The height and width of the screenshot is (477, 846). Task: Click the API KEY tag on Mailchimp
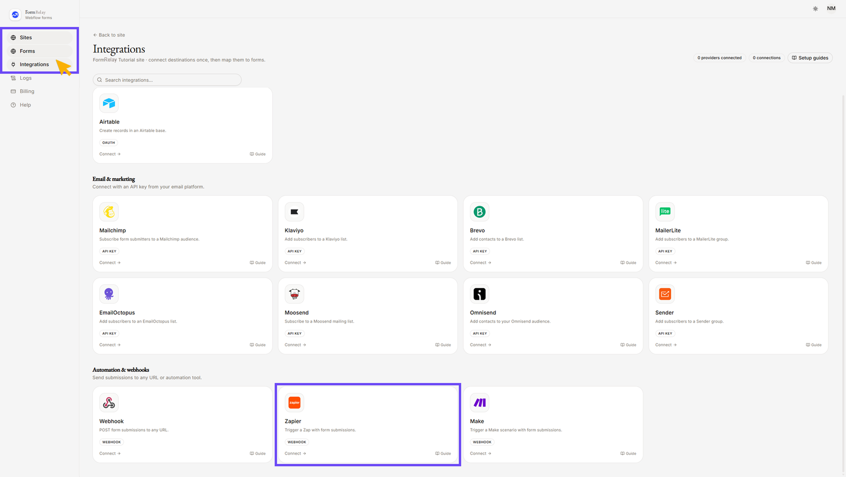109,251
